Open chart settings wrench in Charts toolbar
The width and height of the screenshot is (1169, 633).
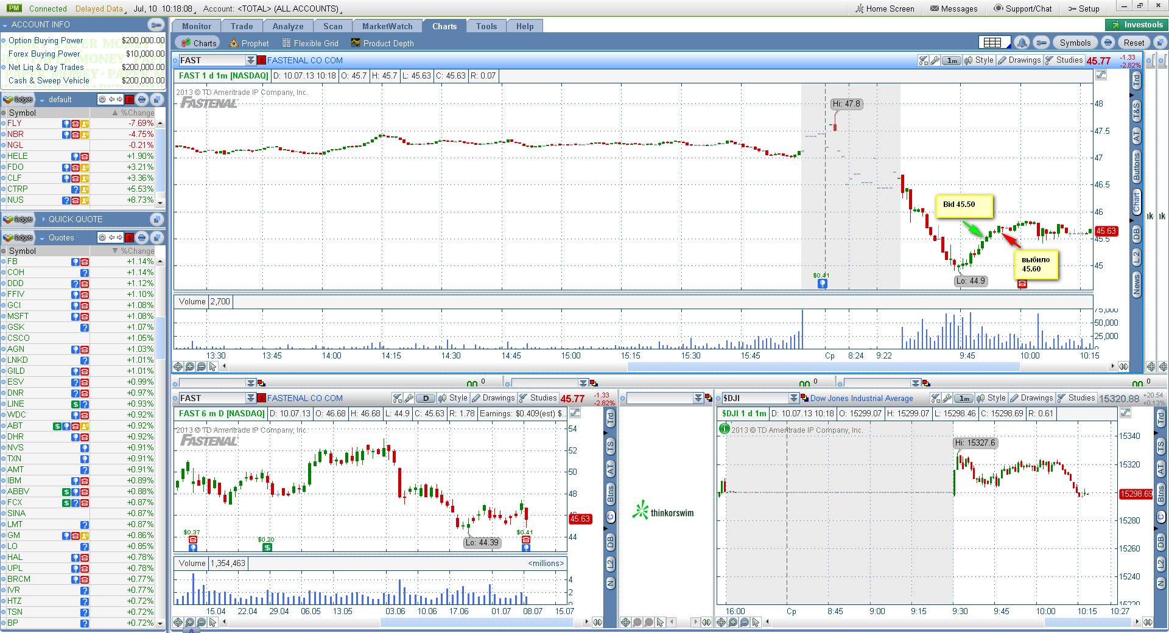pos(1042,43)
